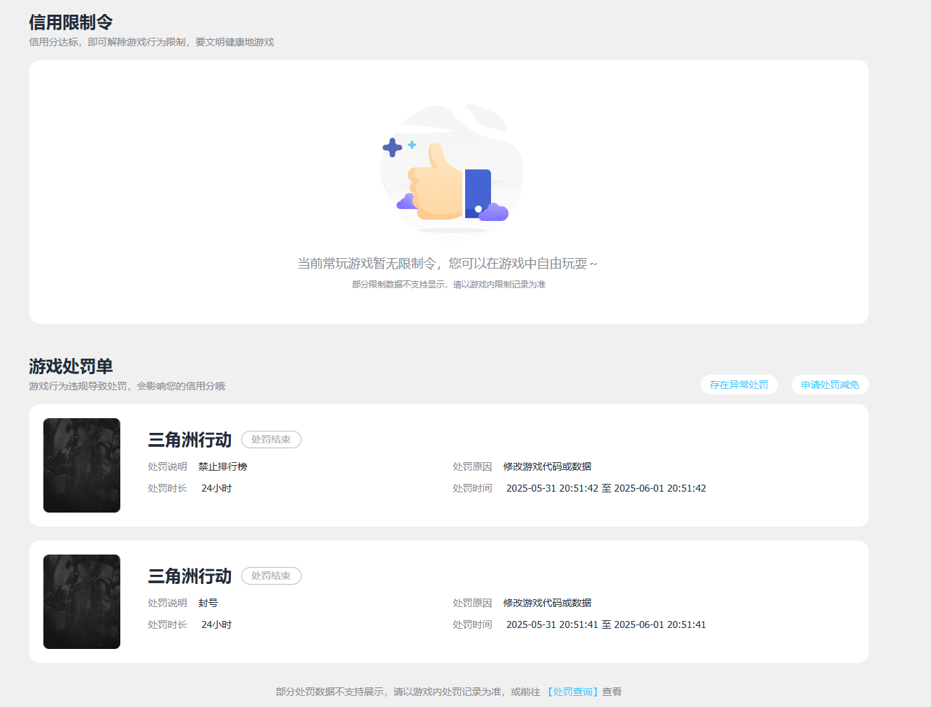Viewport: 931px width, 707px height.
Task: Follow the 【处罚查询】 link
Action: (x=571, y=692)
